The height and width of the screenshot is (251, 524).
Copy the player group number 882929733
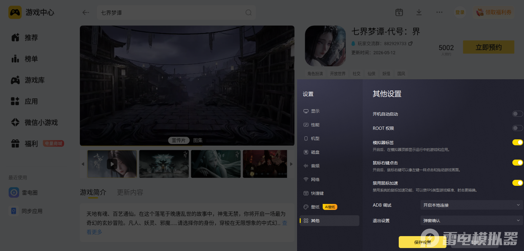(x=411, y=43)
